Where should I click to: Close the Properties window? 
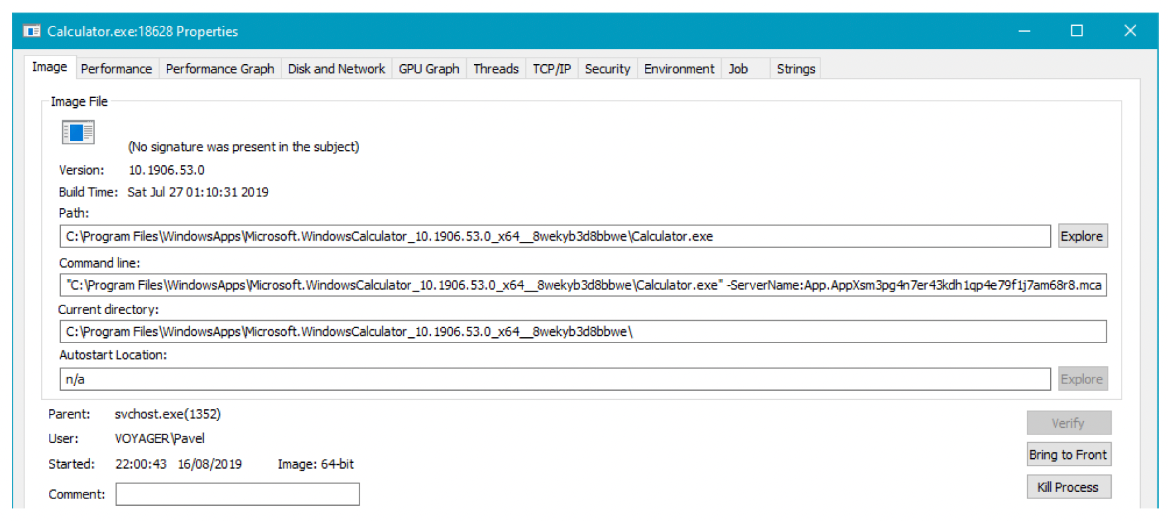tap(1130, 31)
